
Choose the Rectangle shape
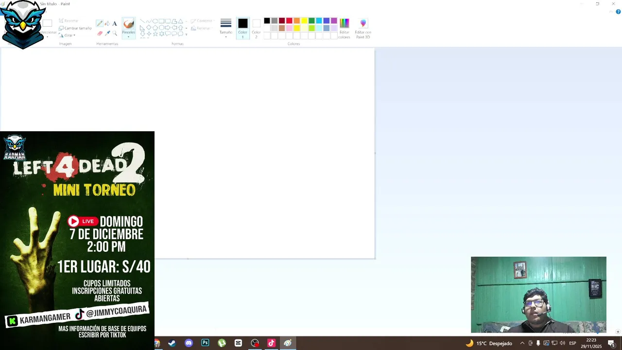[161, 21]
